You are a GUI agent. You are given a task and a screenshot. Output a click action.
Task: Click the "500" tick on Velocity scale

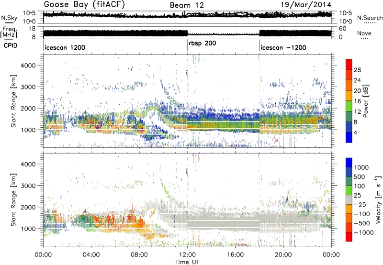coord(360,177)
